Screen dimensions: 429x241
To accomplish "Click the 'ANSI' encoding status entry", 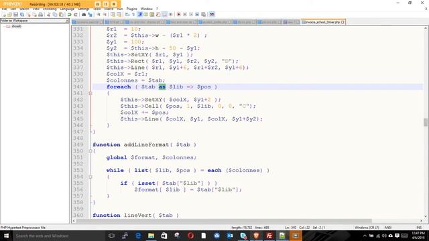I will coord(387,228).
